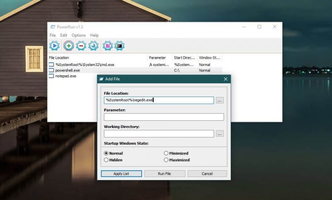
Task: Click the red minus Remove File icon
Action: [81, 46]
